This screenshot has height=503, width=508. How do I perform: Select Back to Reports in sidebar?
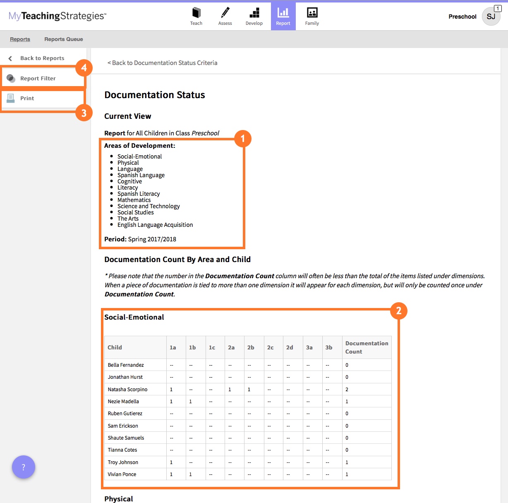point(42,58)
